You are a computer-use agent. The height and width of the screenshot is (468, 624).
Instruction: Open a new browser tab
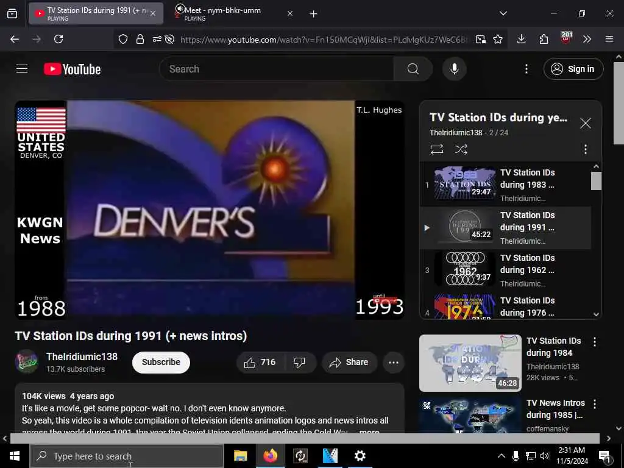(x=314, y=14)
